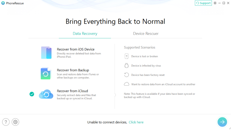Click the virus infected bug icon
Image resolution: width=231 pixels, height=130 pixels.
coord(126,66)
